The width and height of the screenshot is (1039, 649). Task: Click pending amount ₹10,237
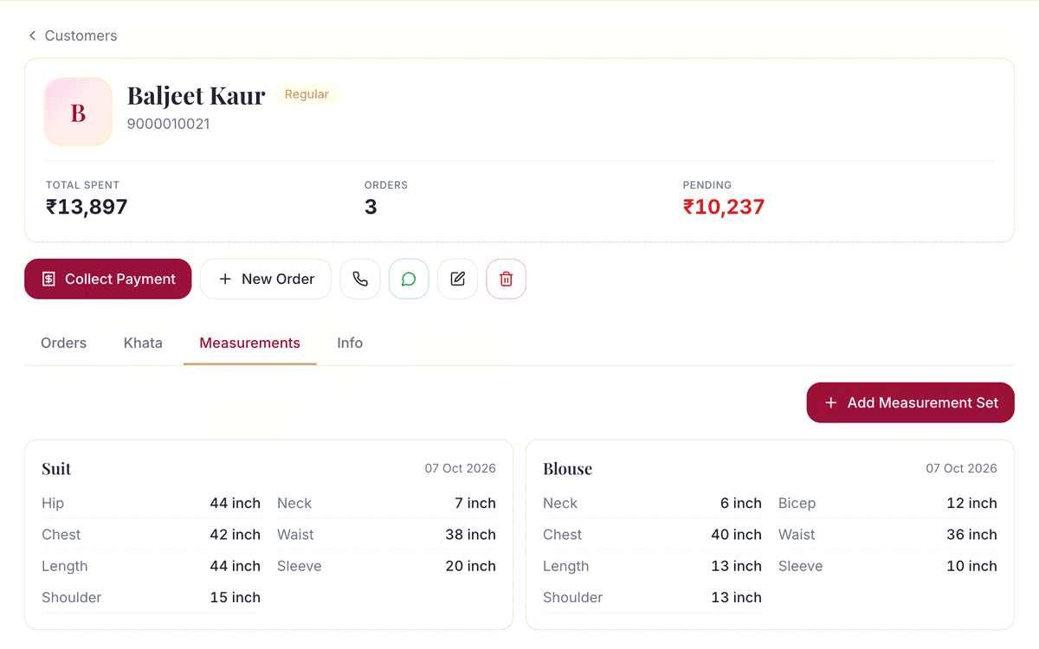pos(724,207)
